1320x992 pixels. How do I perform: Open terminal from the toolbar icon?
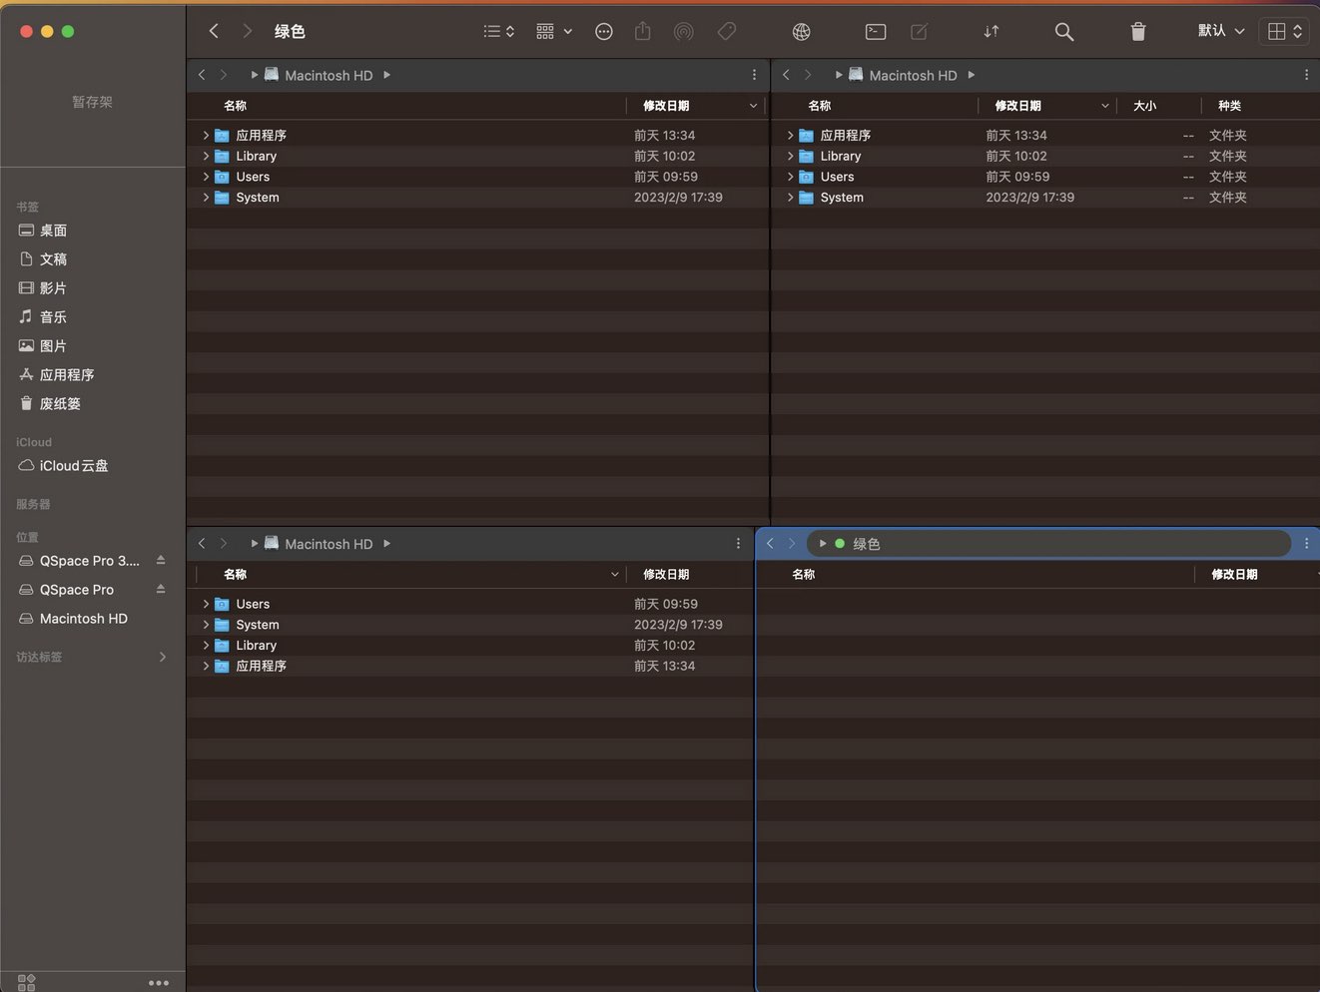(x=876, y=31)
